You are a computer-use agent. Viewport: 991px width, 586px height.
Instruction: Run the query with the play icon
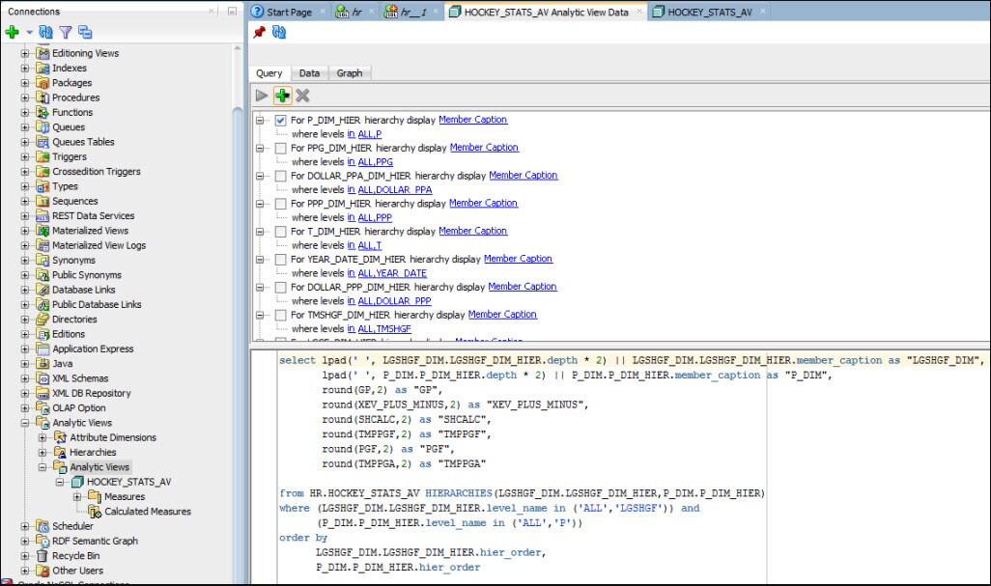262,95
